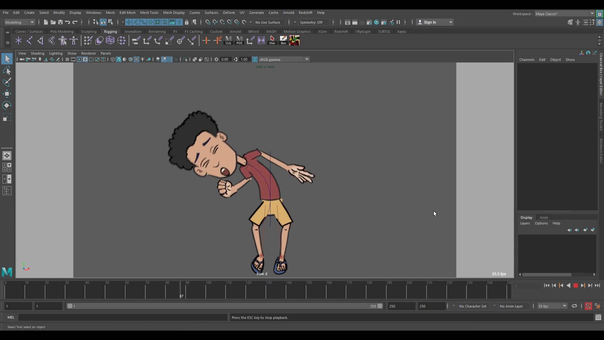604x340 pixels.
Task: Activate the Lasso select tool
Action: point(7,71)
